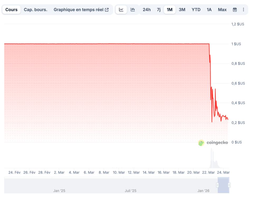Click the 'Jan '25' region of the timeline strip
The height and width of the screenshot is (198, 270).
pos(59,190)
